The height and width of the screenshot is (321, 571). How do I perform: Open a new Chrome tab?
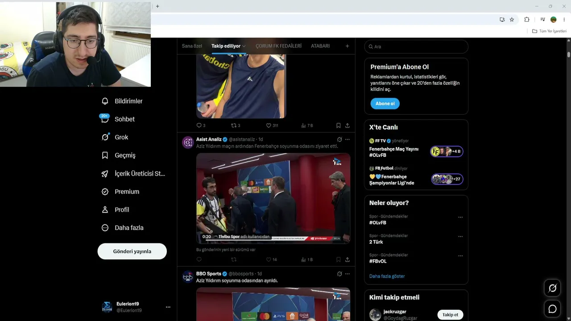[157, 6]
